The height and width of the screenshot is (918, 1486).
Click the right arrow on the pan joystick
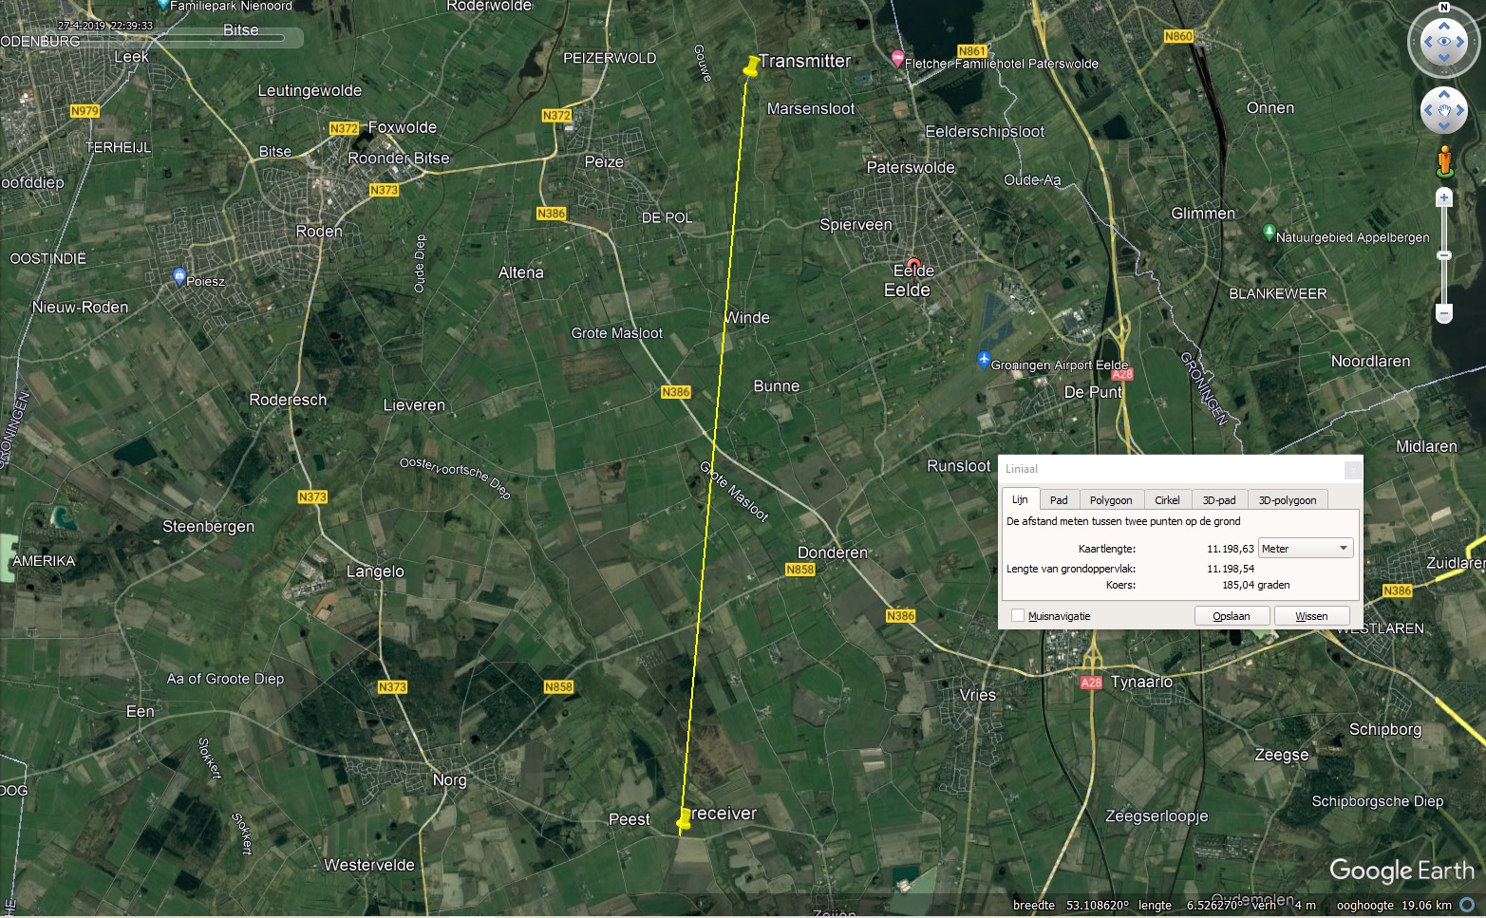pyautogui.click(x=1462, y=112)
